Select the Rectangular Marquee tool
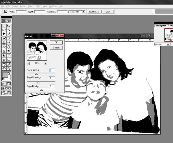This screenshot has height=143, width=173. pyautogui.click(x=4, y=26)
